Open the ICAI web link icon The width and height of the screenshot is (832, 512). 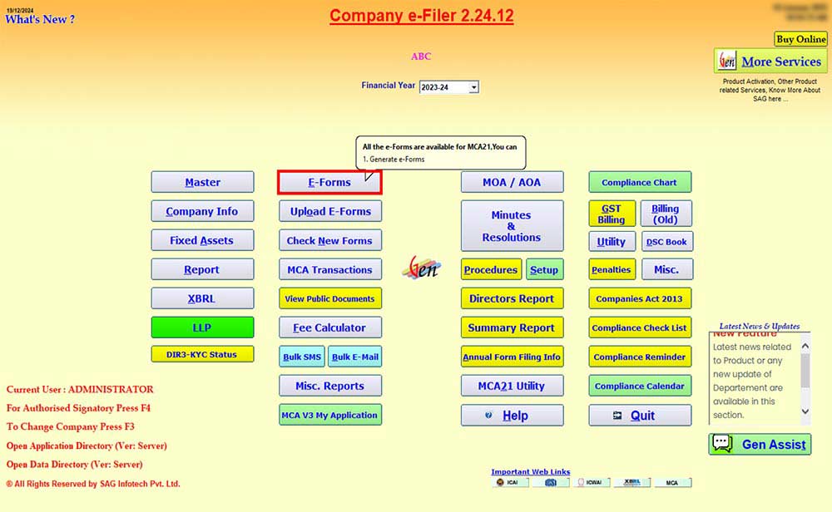(x=510, y=482)
